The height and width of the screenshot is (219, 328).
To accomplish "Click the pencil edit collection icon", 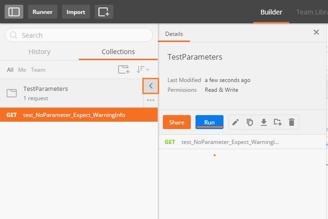I will 235,122.
